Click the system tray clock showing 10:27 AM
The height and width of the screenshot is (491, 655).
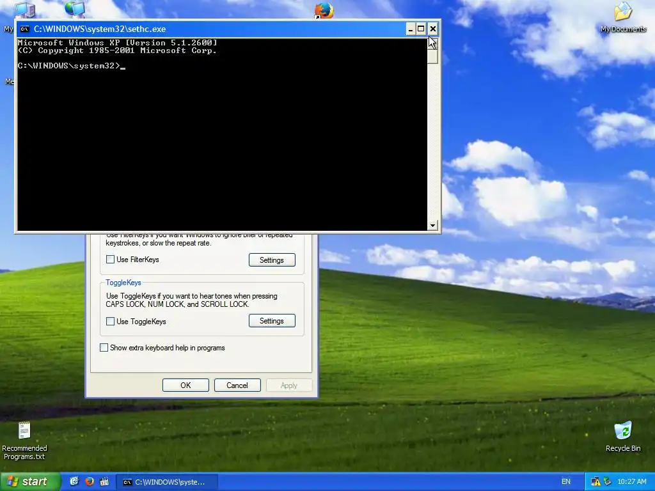(631, 481)
